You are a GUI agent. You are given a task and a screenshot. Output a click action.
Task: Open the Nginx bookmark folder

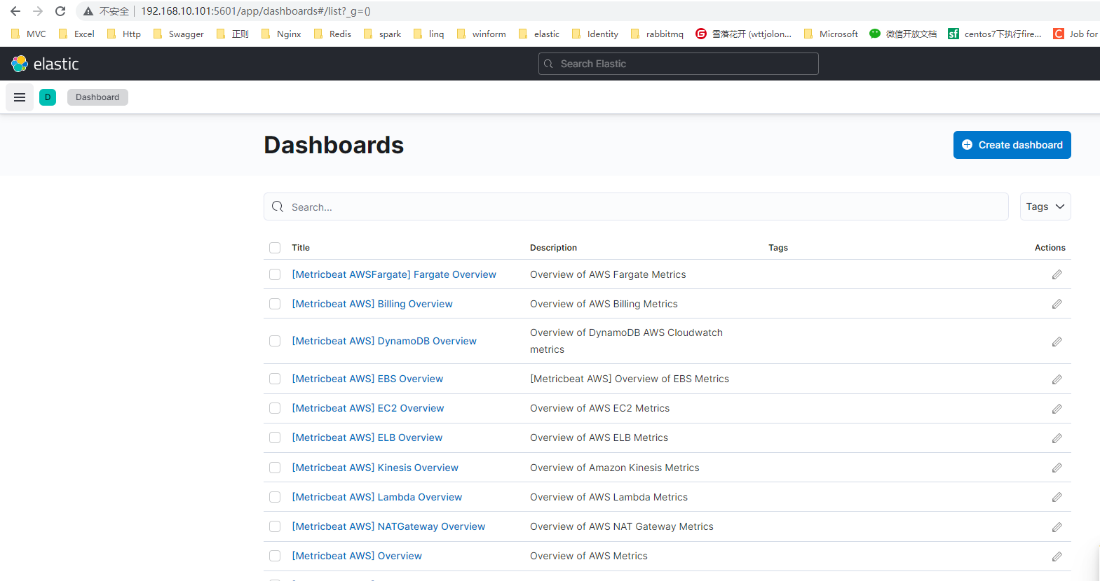click(281, 34)
